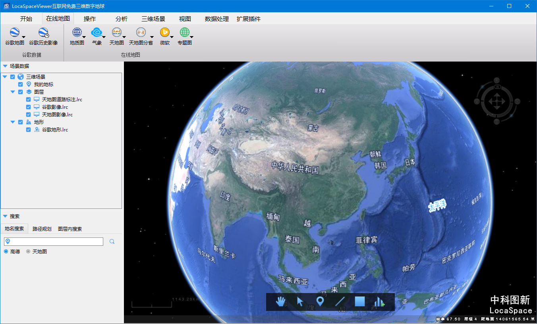Viewport: 537px width, 324px height.
Task: Click the 天地图 map icon
Action: point(116,33)
